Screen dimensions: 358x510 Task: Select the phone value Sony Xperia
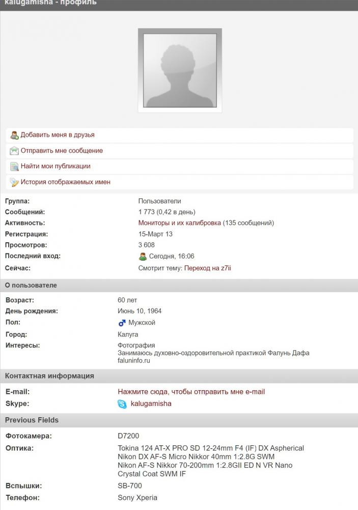(137, 498)
